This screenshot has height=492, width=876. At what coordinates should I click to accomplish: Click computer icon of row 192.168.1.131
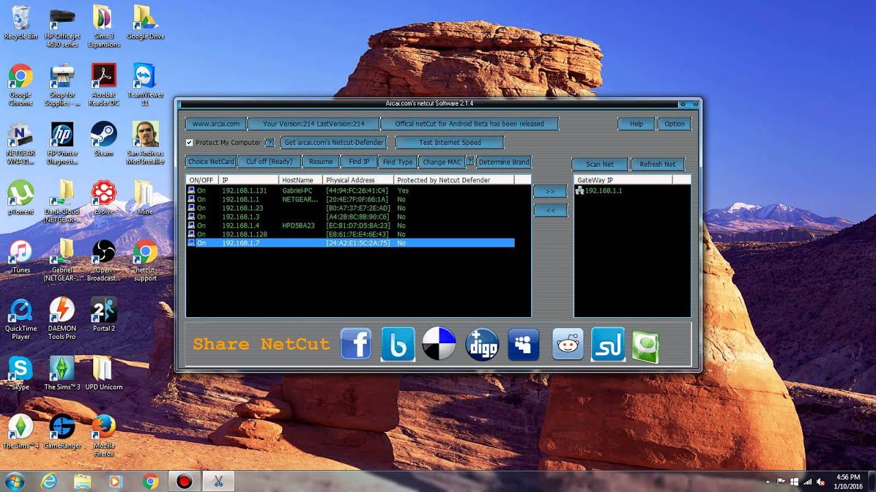click(192, 190)
